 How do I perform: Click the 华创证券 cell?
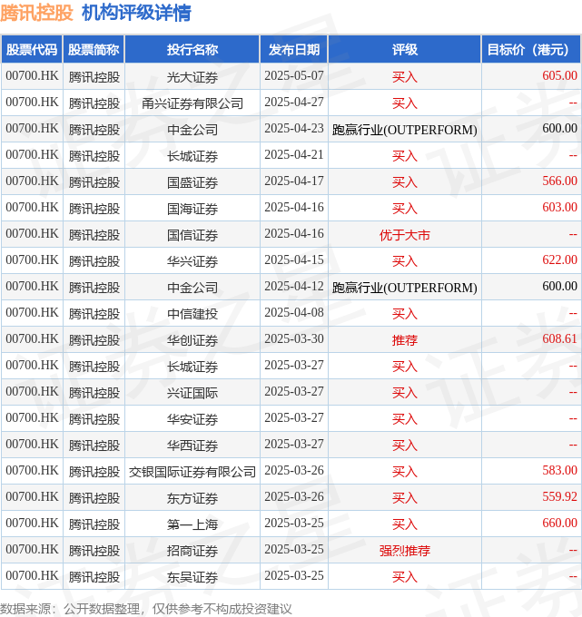tap(192, 340)
